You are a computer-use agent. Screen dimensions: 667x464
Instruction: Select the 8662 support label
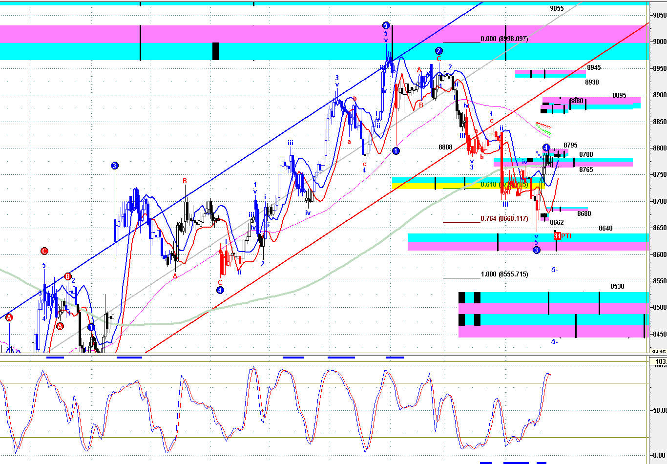point(557,223)
